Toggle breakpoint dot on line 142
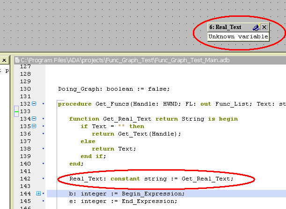The width and height of the screenshot is (286, 209). click(43, 179)
